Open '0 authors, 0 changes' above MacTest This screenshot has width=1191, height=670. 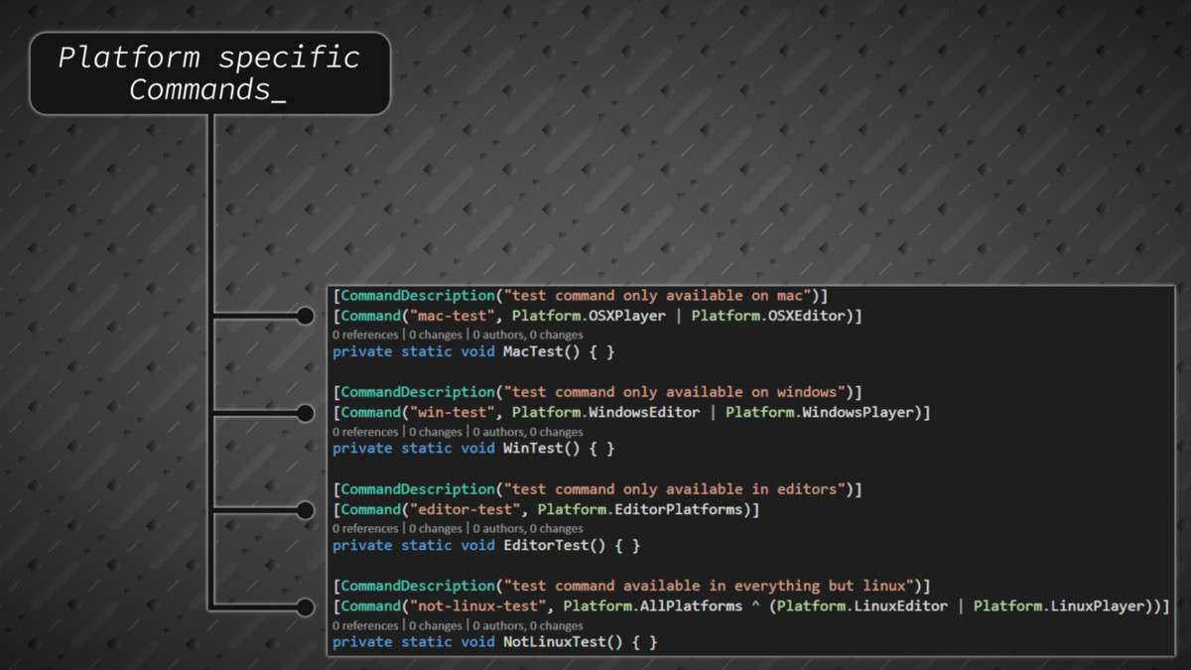tap(527, 335)
